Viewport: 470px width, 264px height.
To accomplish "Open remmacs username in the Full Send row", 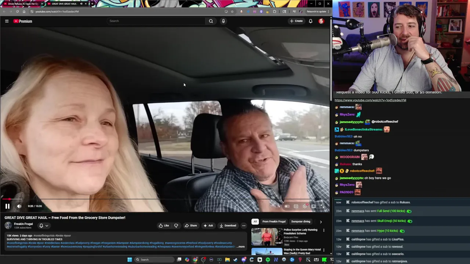I will 358,211.
